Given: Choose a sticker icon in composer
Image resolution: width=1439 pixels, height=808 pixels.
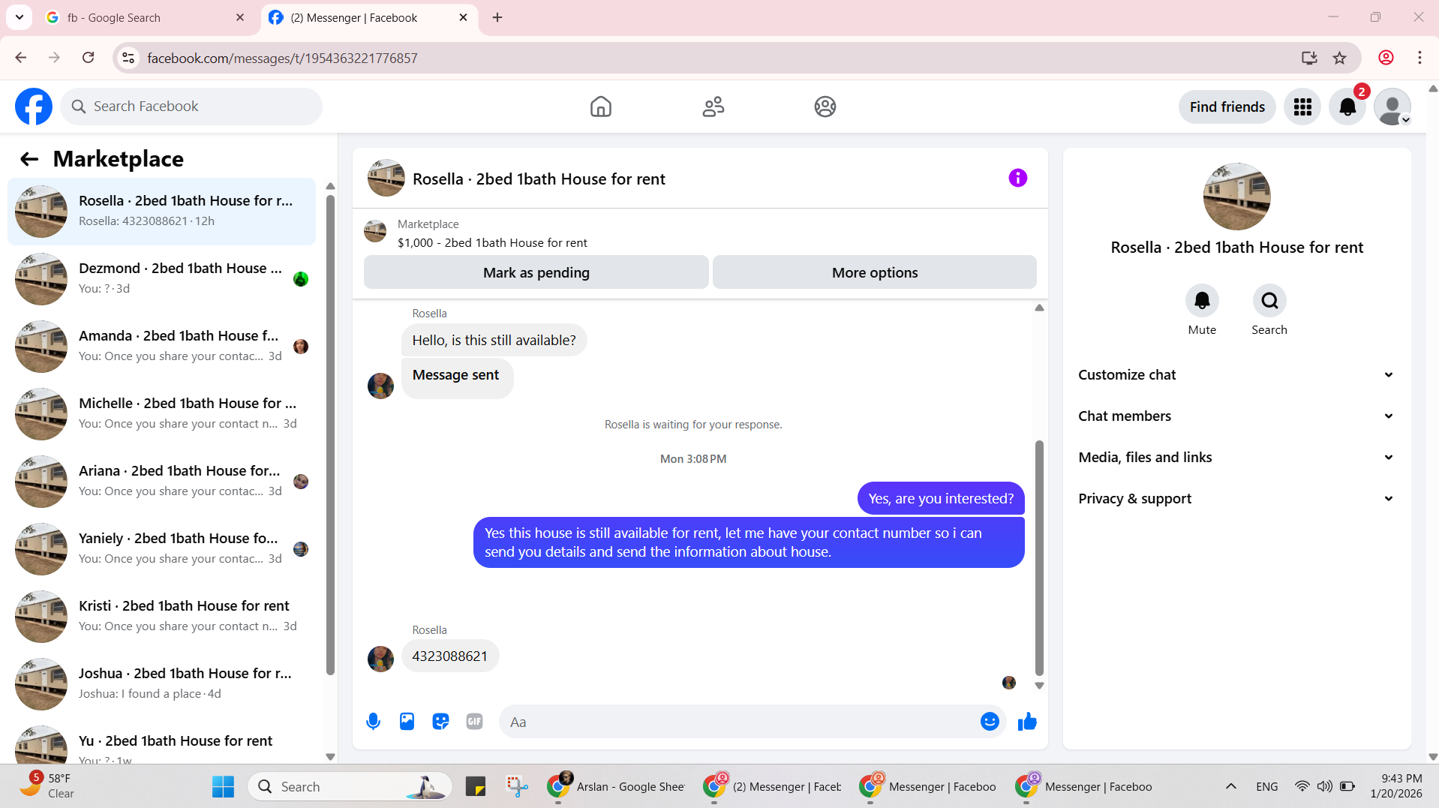Looking at the screenshot, I should (x=440, y=722).
